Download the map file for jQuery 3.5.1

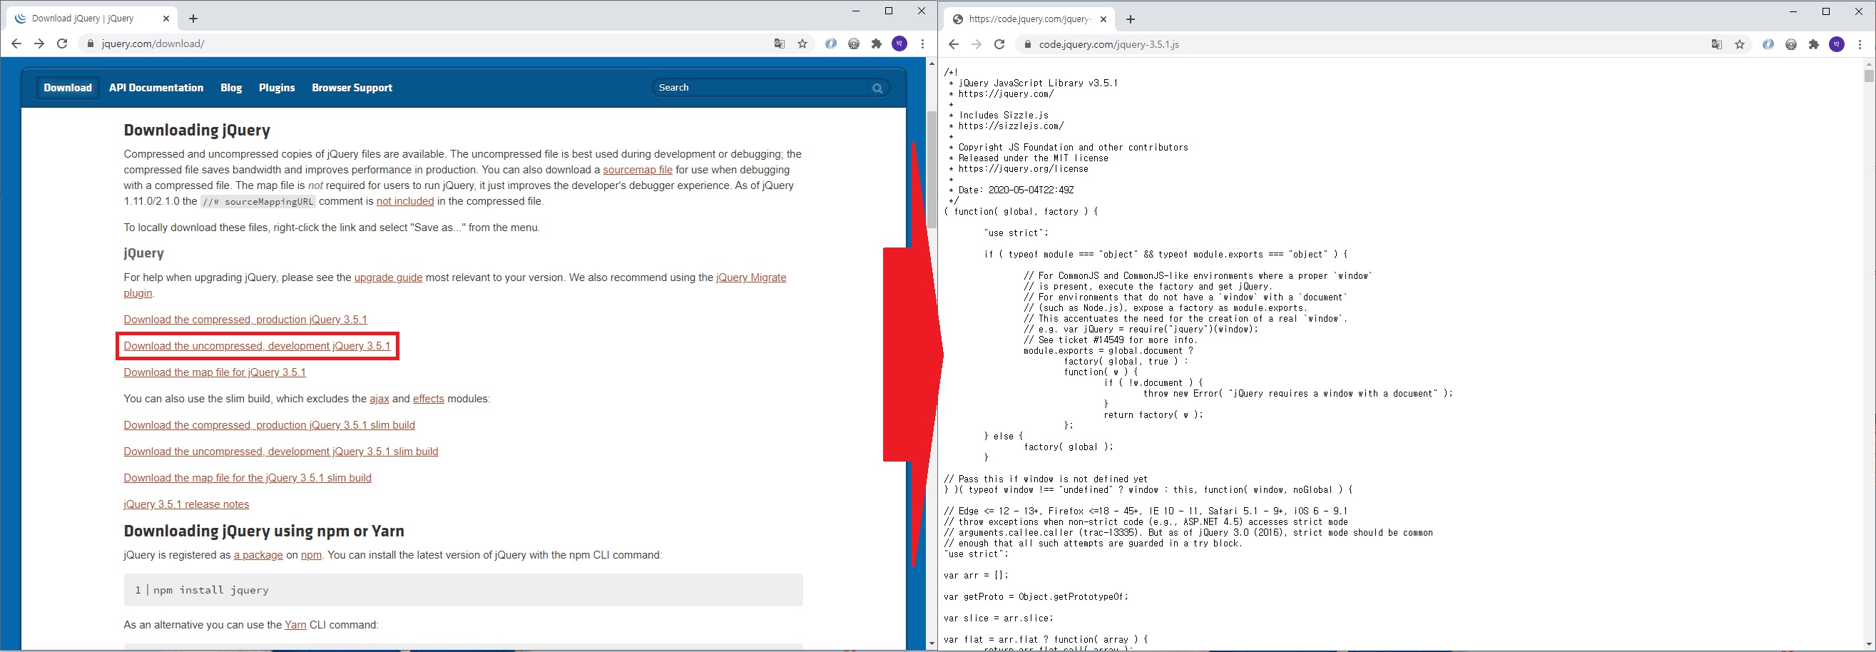pyautogui.click(x=215, y=372)
